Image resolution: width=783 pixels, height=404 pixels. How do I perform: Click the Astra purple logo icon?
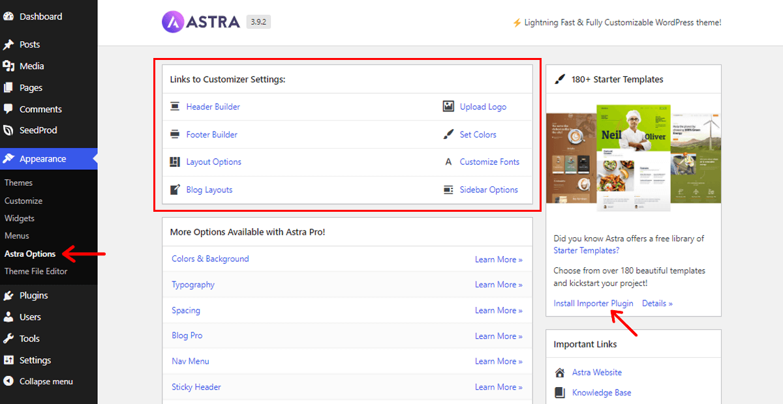coord(174,22)
